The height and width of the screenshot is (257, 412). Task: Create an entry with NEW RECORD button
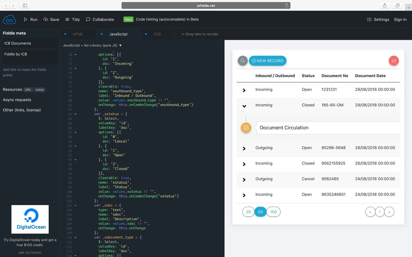pos(268,61)
